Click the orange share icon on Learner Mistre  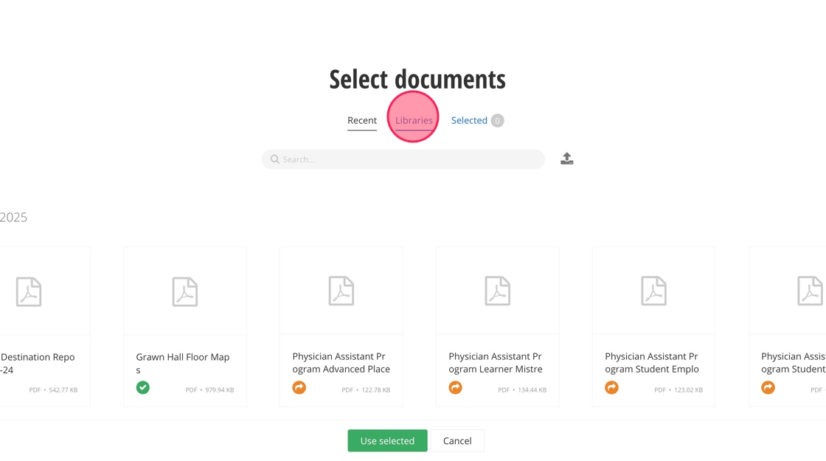pos(455,388)
